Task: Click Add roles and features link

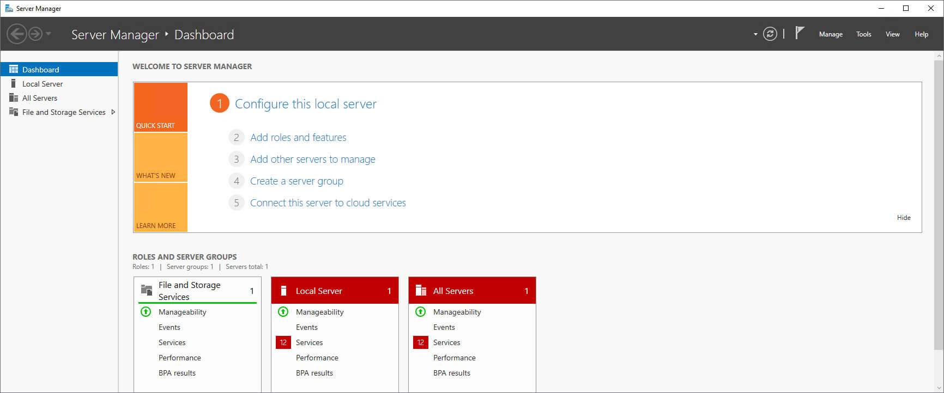Action: pyautogui.click(x=298, y=137)
